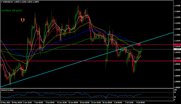Image resolution: width=181 pixels, height=104 pixels.
Task: Click the 19 Jun 00:00 time label
Action: [x=85, y=102]
